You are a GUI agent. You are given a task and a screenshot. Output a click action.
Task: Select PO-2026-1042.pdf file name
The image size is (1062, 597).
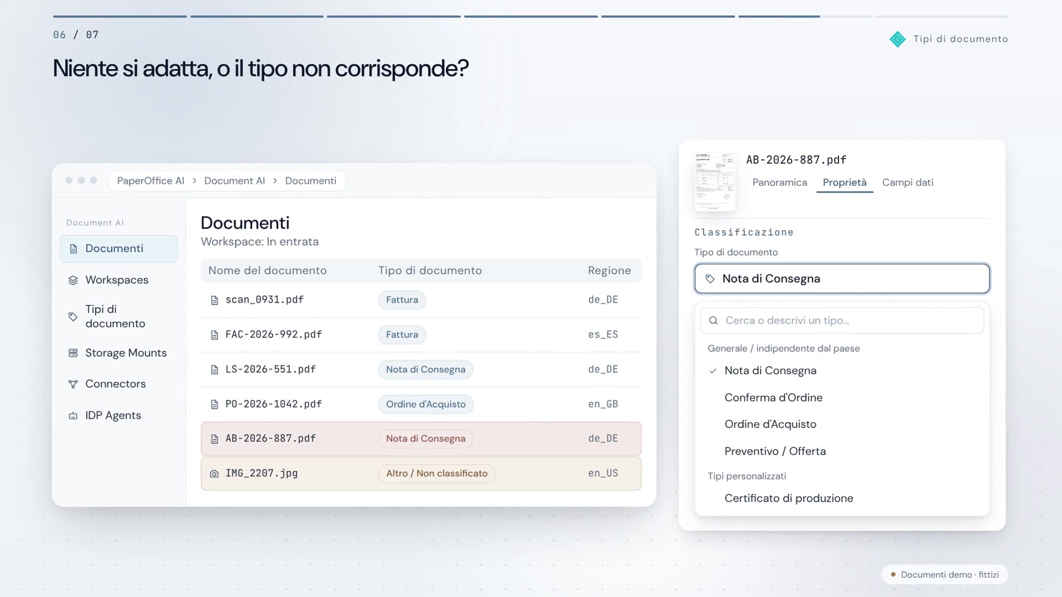273,404
